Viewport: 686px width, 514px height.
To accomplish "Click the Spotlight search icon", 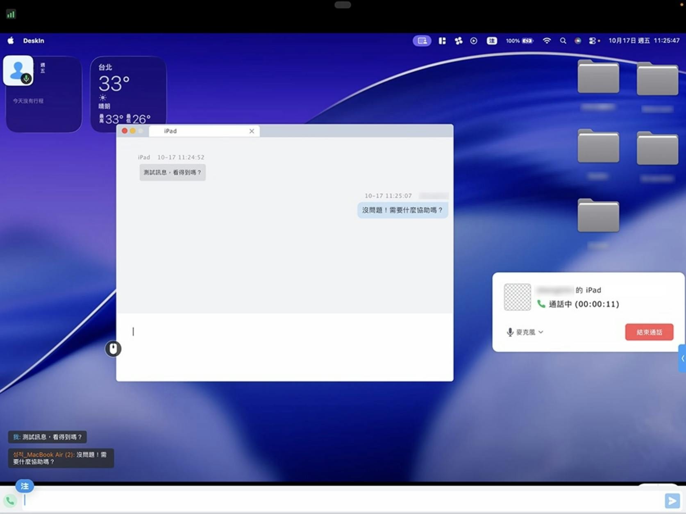I will [563, 41].
